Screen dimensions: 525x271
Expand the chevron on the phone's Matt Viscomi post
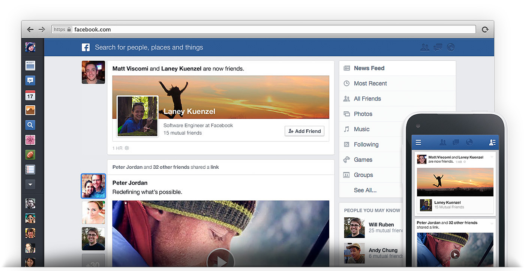click(492, 157)
